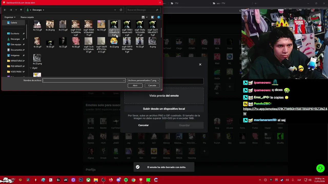Select file 4x (4).png
Screen dimensions: 328x184
50,26
